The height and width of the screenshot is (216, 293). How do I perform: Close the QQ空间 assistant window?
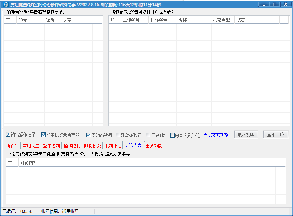(x=285, y=4)
